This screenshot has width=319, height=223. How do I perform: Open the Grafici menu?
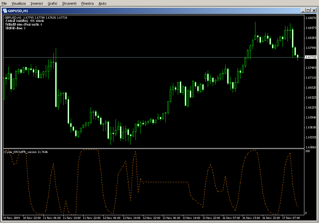(x=52, y=3)
